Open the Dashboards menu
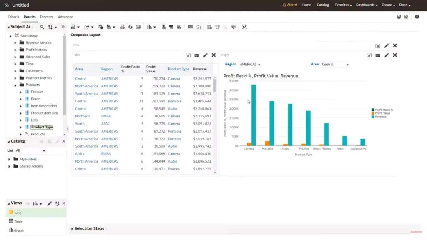The image size is (427, 240). pyautogui.click(x=367, y=5)
